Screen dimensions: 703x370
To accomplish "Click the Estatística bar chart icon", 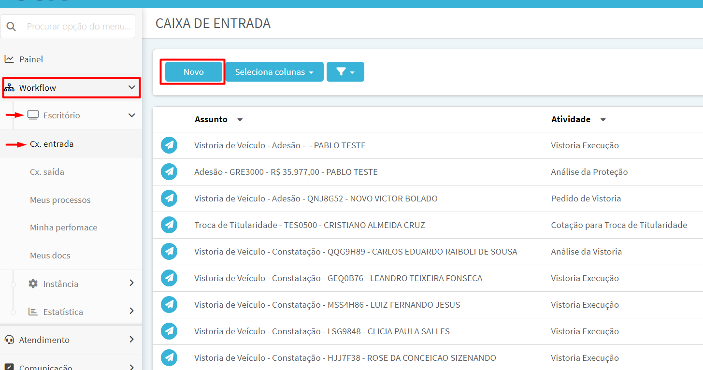I will pyautogui.click(x=33, y=312).
